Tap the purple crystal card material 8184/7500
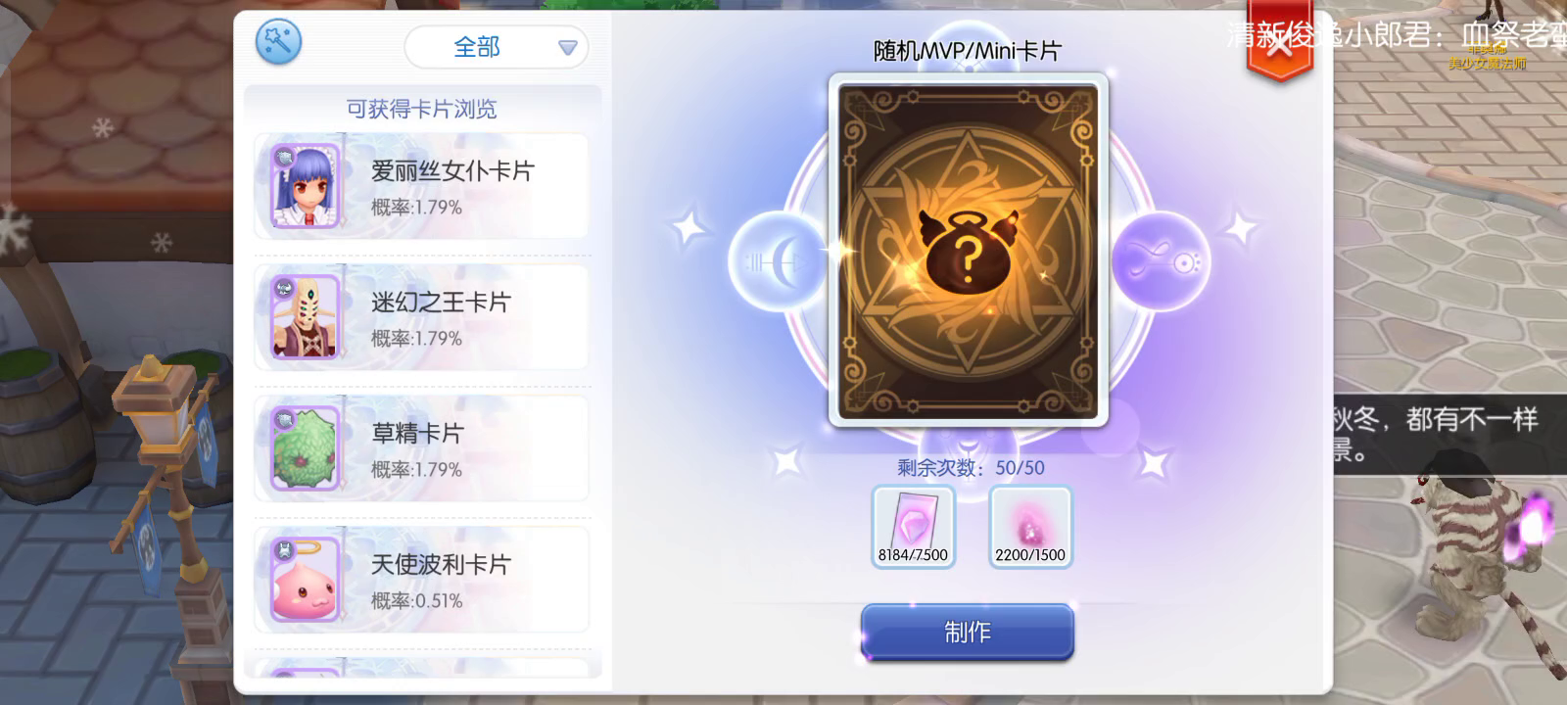This screenshot has height=705, width=1567. click(913, 527)
